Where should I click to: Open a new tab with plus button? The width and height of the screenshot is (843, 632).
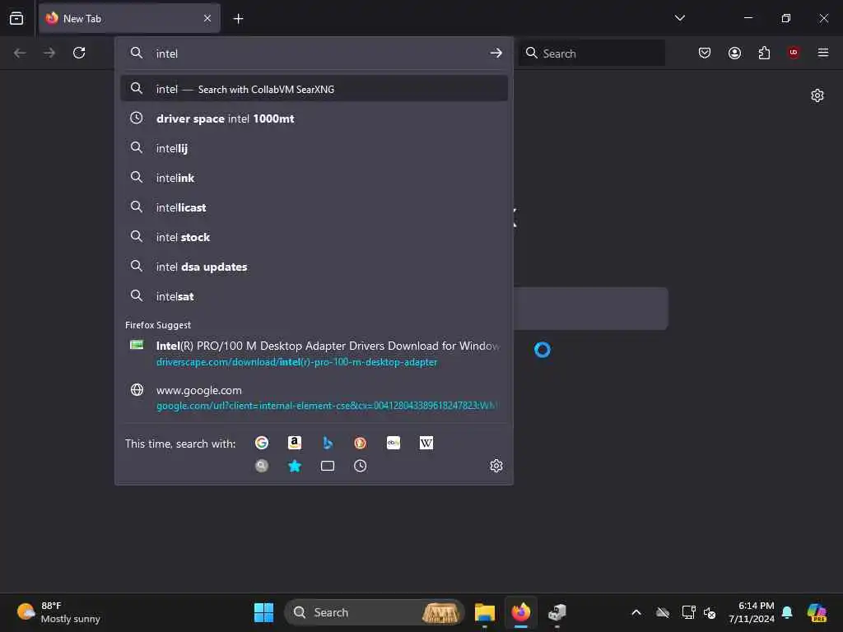[x=238, y=19]
